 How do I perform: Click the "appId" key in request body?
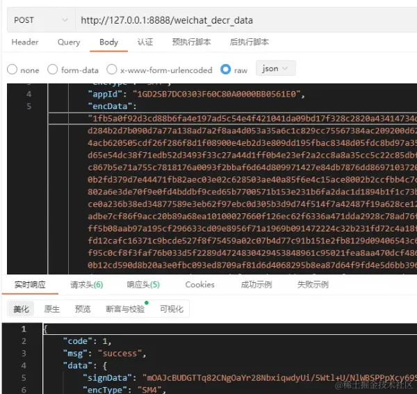105,94
